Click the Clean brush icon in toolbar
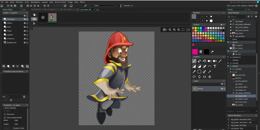This screenshot has width=260, height=130. (38, 6)
